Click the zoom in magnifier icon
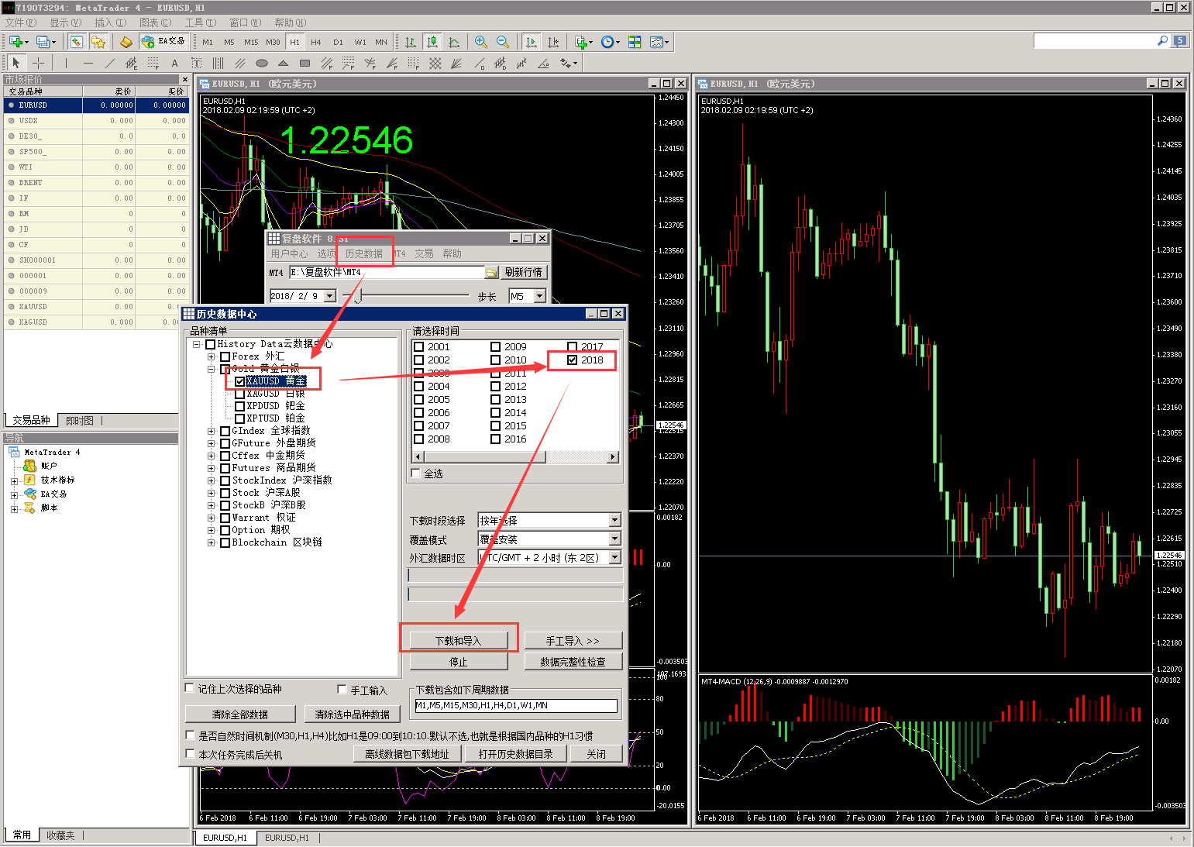 [x=481, y=42]
